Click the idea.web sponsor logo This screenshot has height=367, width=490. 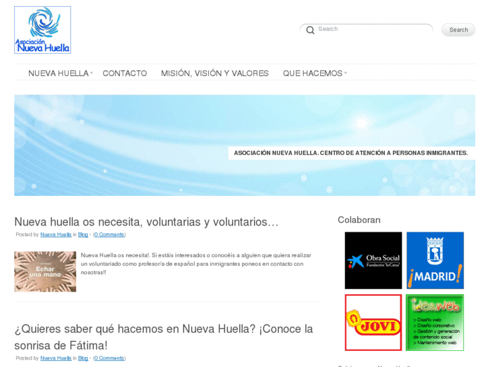(x=435, y=323)
